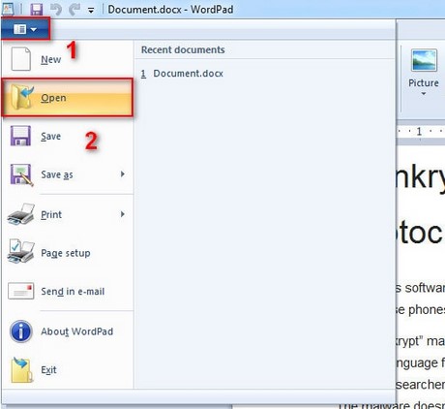Select Print in the file menu
This screenshot has height=409, width=445.
click(x=68, y=214)
